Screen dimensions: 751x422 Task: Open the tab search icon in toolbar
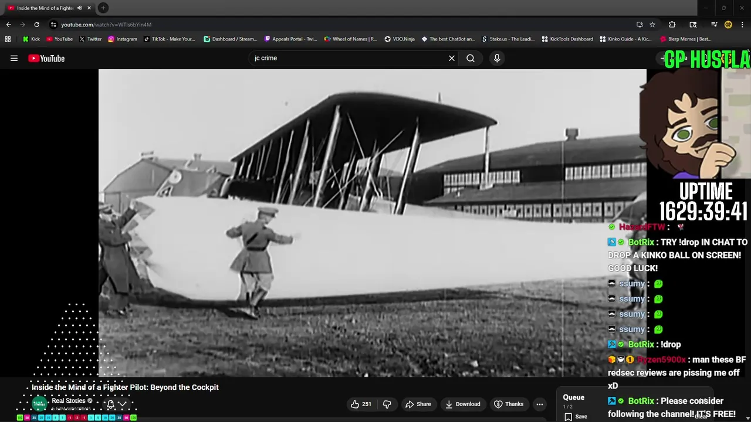coord(693,25)
